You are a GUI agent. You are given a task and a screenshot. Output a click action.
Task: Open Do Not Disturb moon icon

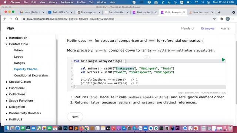pyautogui.click(x=169, y=2)
